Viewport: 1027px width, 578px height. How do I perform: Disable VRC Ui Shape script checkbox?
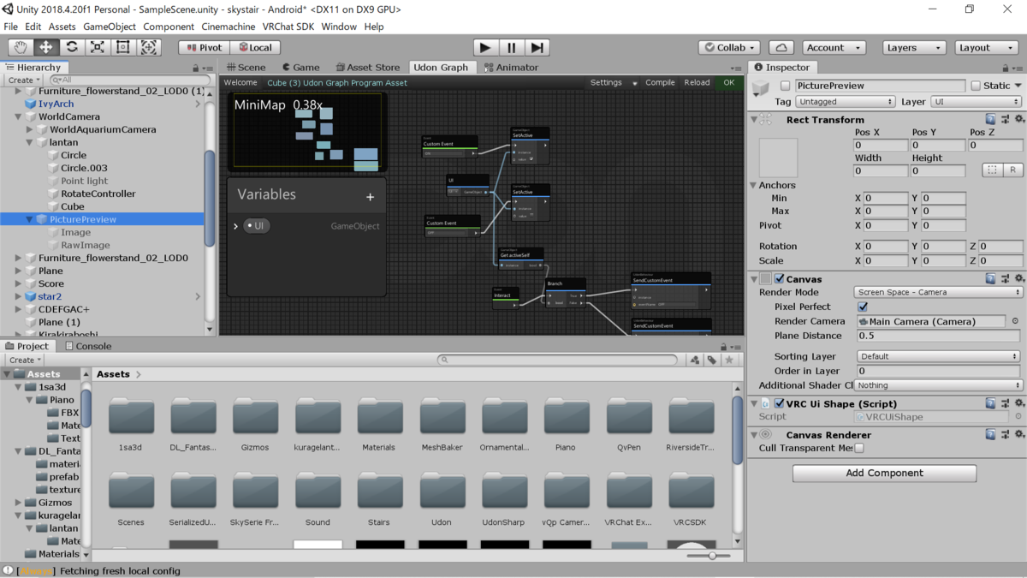click(x=779, y=403)
